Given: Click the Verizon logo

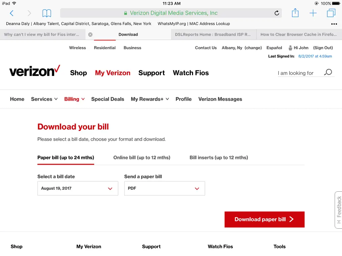Looking at the screenshot, I should coord(34,71).
